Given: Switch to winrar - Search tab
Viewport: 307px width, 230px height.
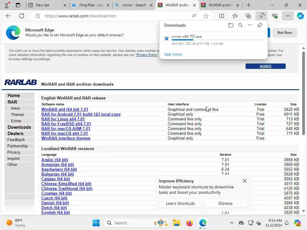Looking at the screenshot, I should coord(134,5).
